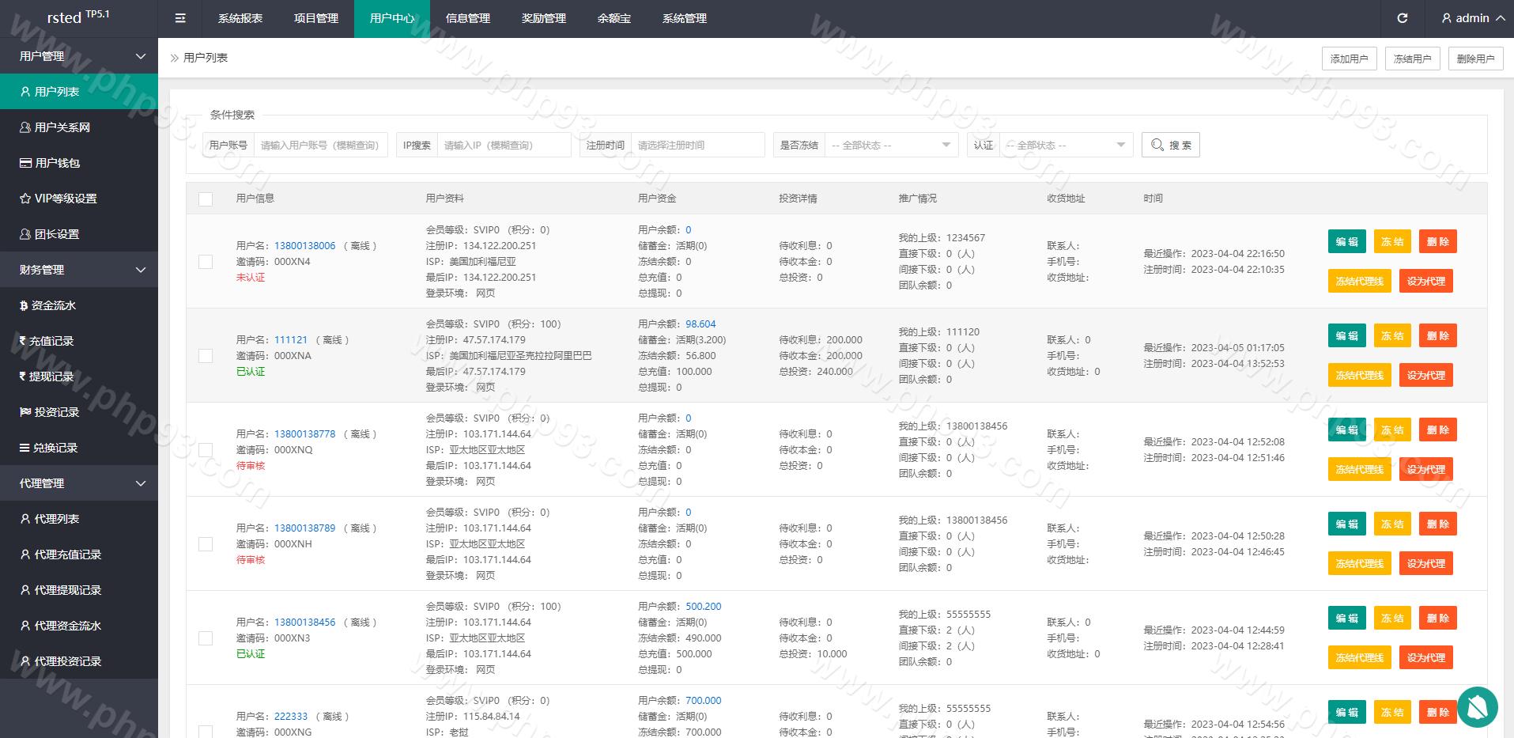Click the floating round chat icon
The height and width of the screenshot is (738, 1514).
pyautogui.click(x=1477, y=706)
